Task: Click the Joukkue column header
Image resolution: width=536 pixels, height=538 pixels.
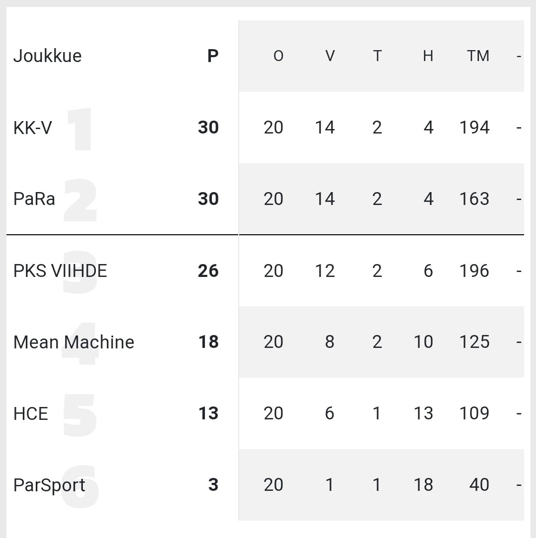Action: (47, 56)
